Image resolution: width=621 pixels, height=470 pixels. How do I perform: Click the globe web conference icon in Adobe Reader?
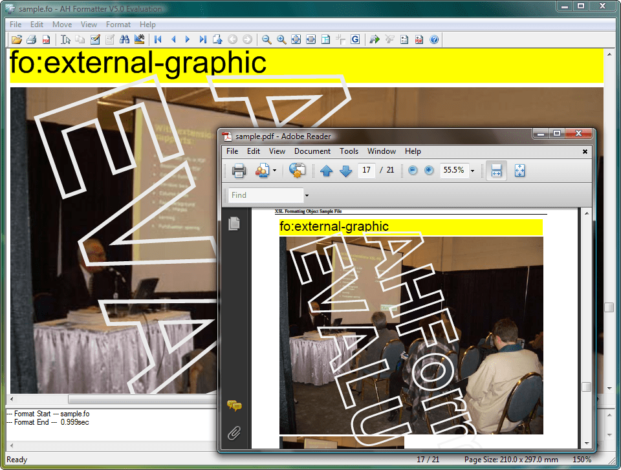pyautogui.click(x=297, y=170)
